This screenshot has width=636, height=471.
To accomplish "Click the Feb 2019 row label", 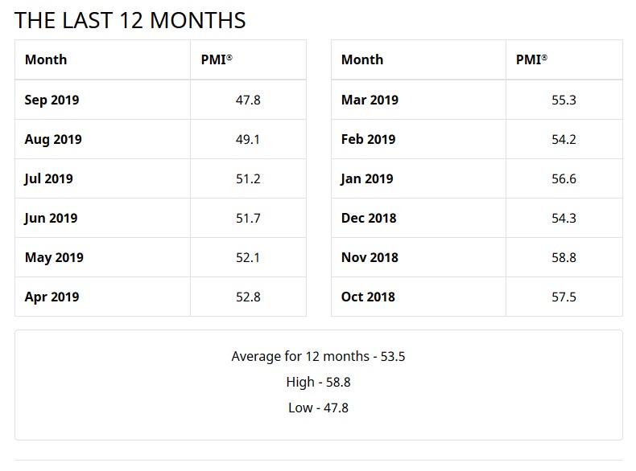I will (x=369, y=139).
